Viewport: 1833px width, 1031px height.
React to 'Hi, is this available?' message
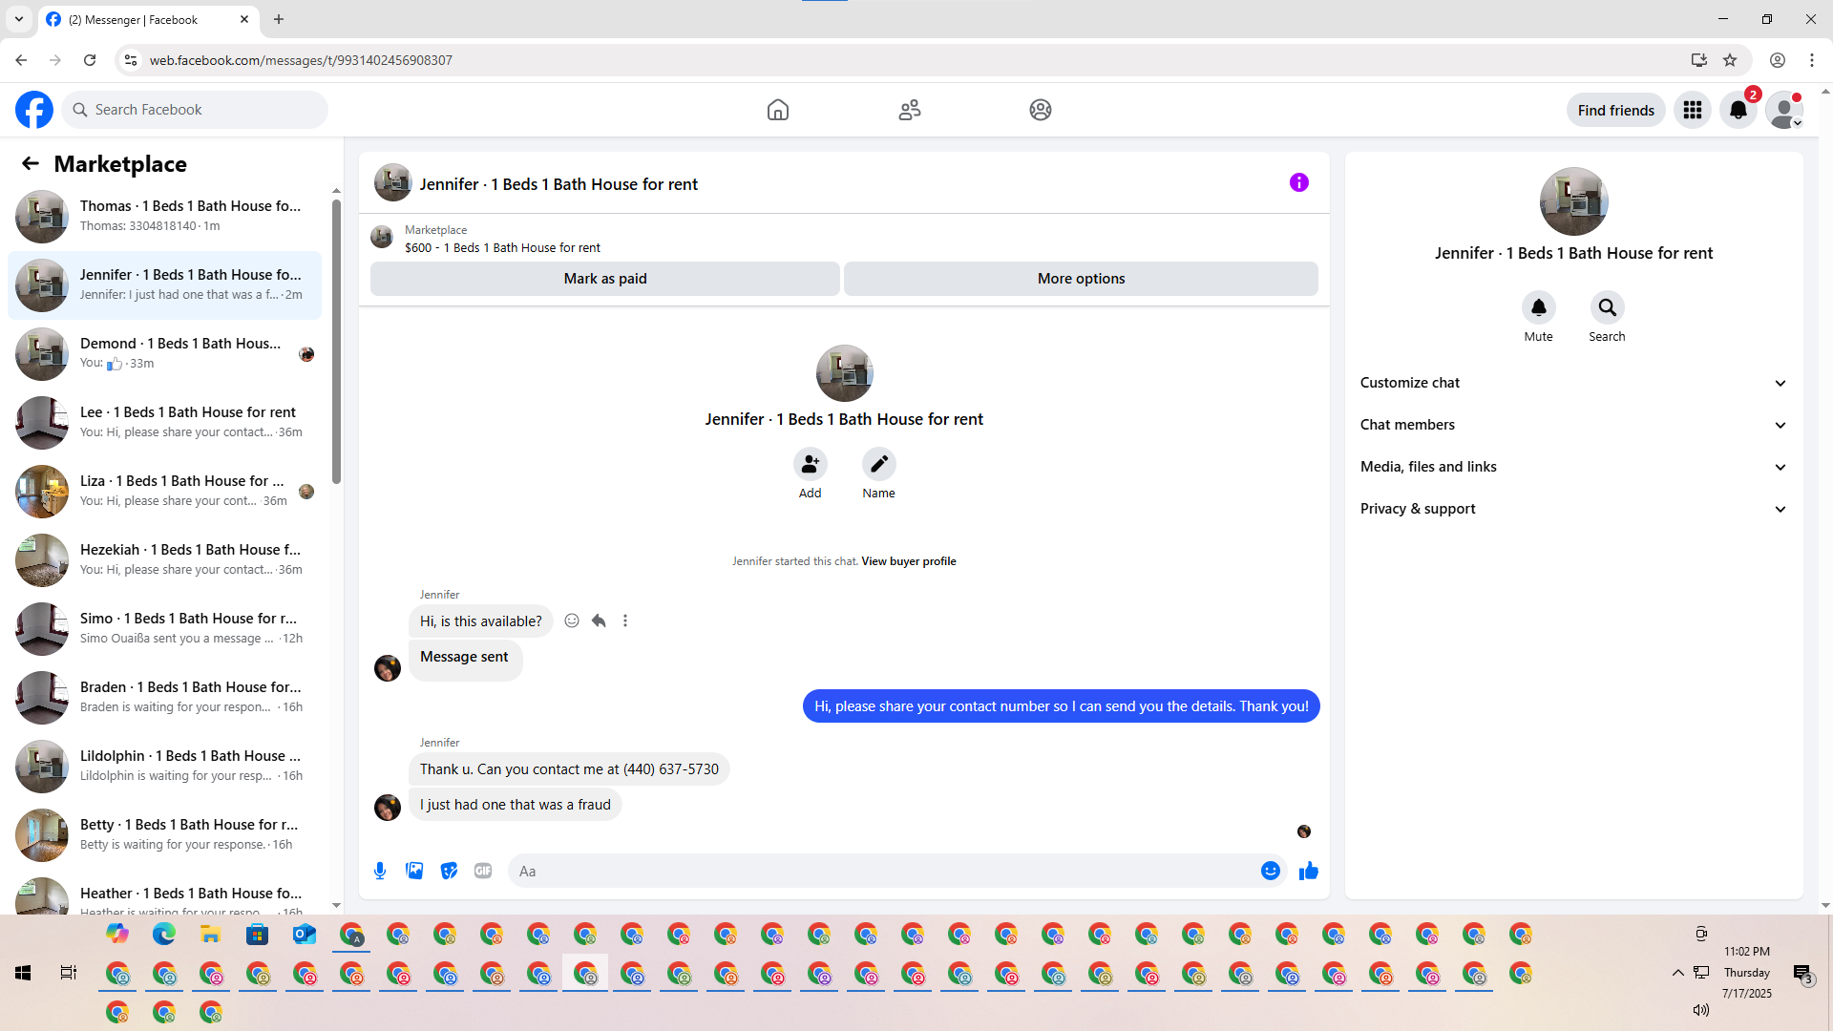click(572, 621)
